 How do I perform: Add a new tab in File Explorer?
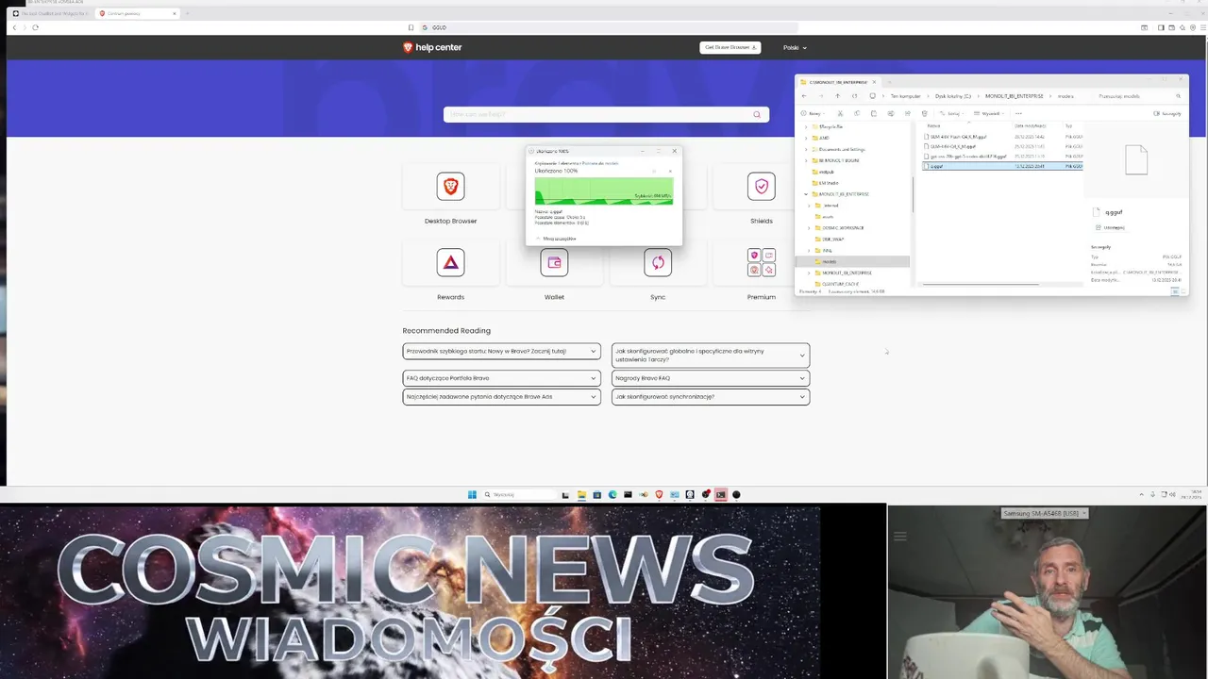pos(889,81)
